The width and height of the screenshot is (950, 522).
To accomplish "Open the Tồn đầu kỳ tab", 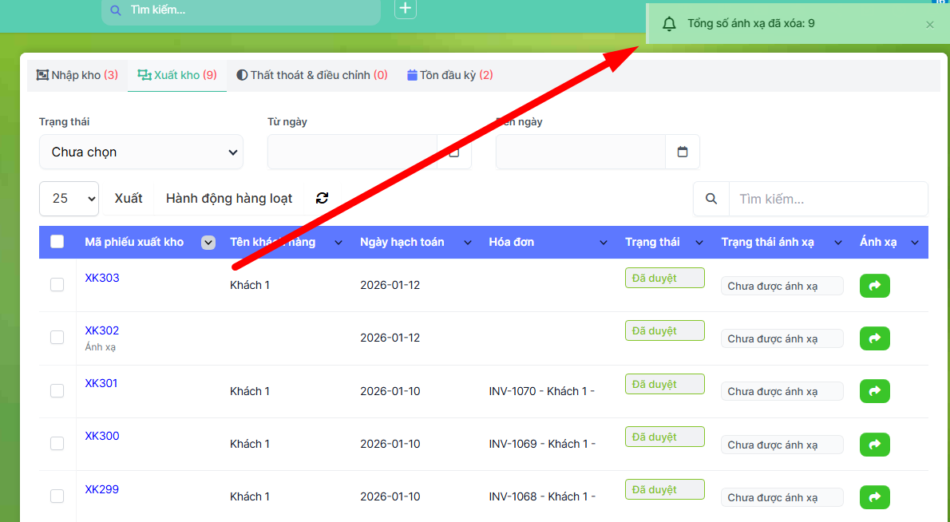I will click(x=450, y=75).
